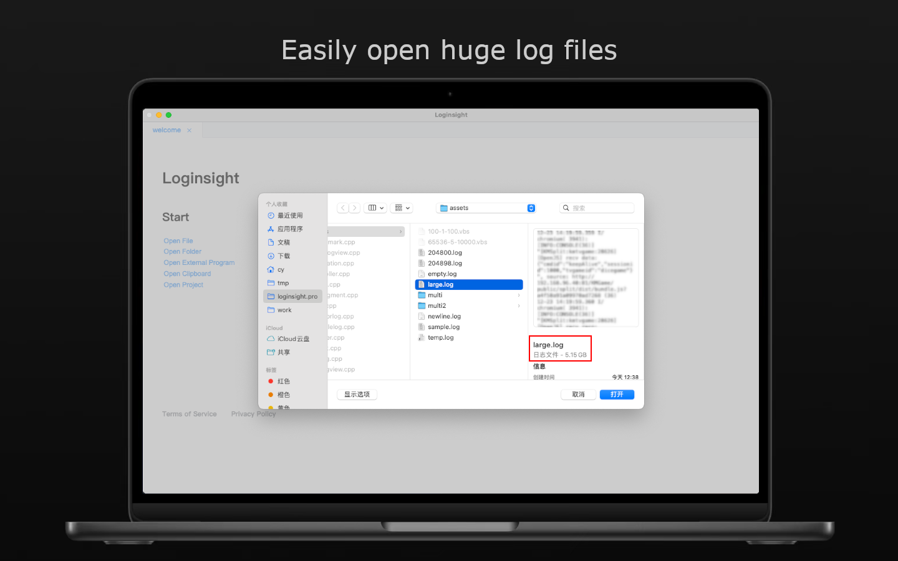Switch to the welcome tab
The height and width of the screenshot is (561, 898).
coord(167,130)
